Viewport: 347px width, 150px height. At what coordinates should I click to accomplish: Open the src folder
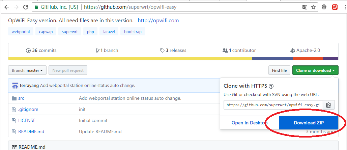tap(21, 98)
